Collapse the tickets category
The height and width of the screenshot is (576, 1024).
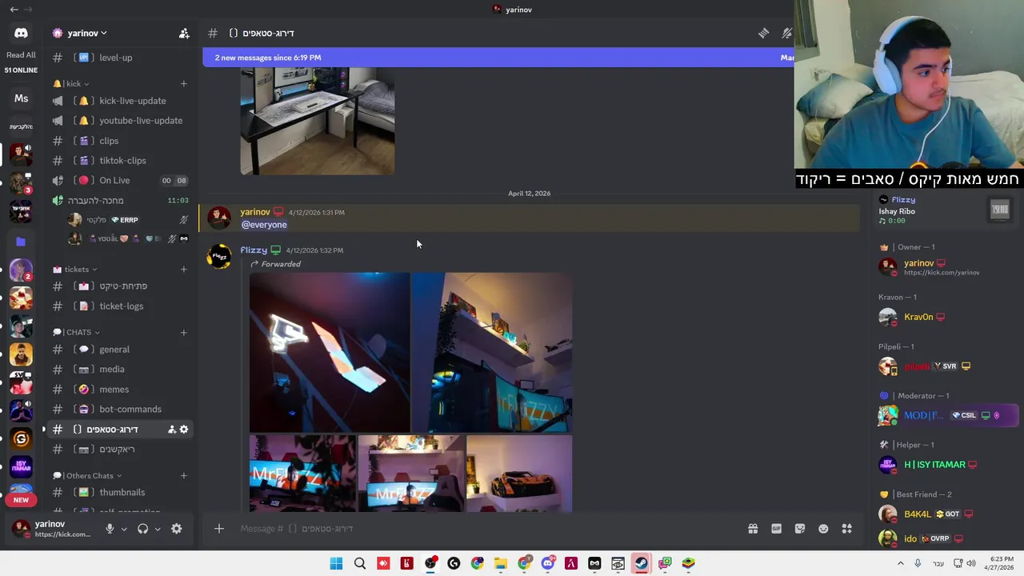click(x=76, y=270)
